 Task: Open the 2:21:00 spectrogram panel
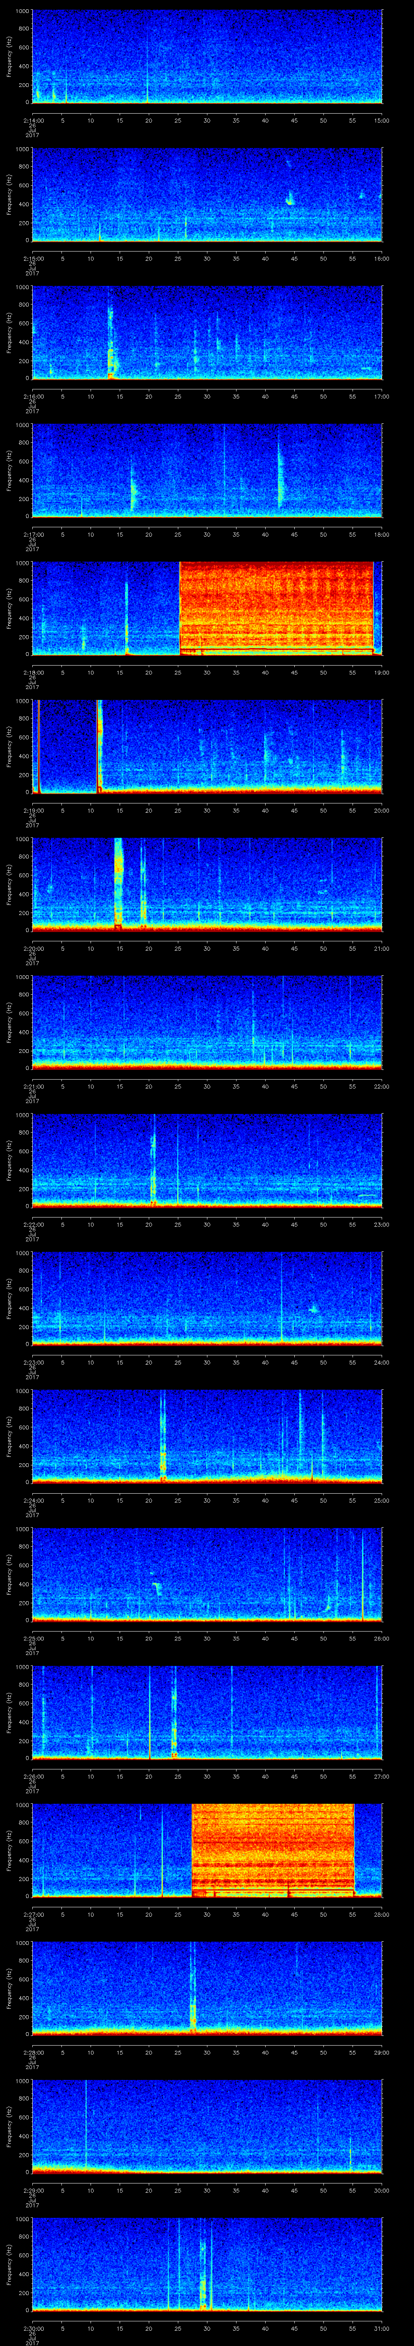207,1020
